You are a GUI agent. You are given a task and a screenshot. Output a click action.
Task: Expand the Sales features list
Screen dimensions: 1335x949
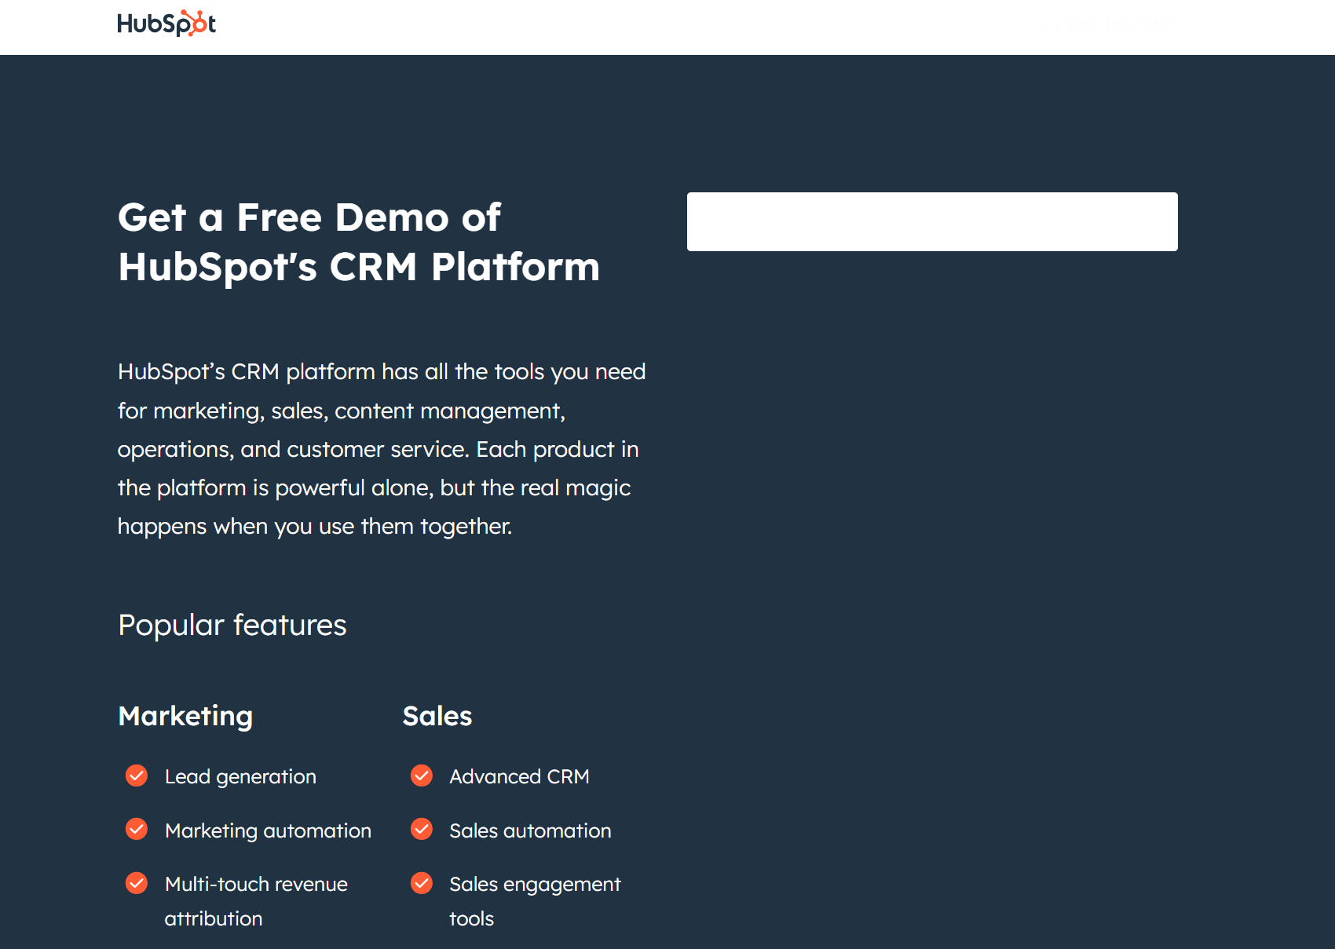[x=437, y=716]
